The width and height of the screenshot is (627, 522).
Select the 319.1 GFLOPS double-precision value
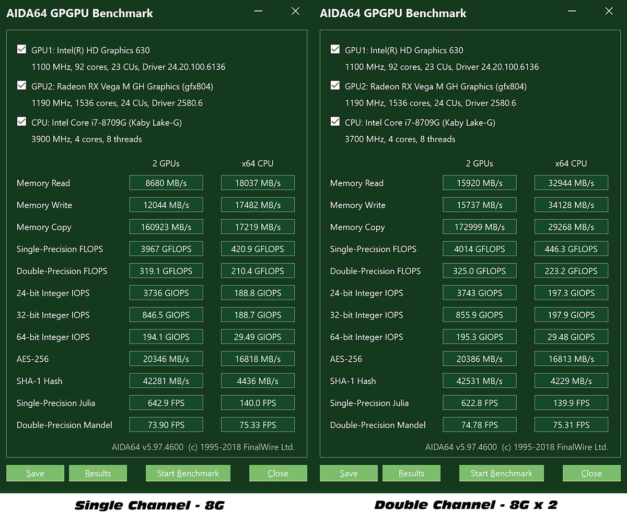166,270
